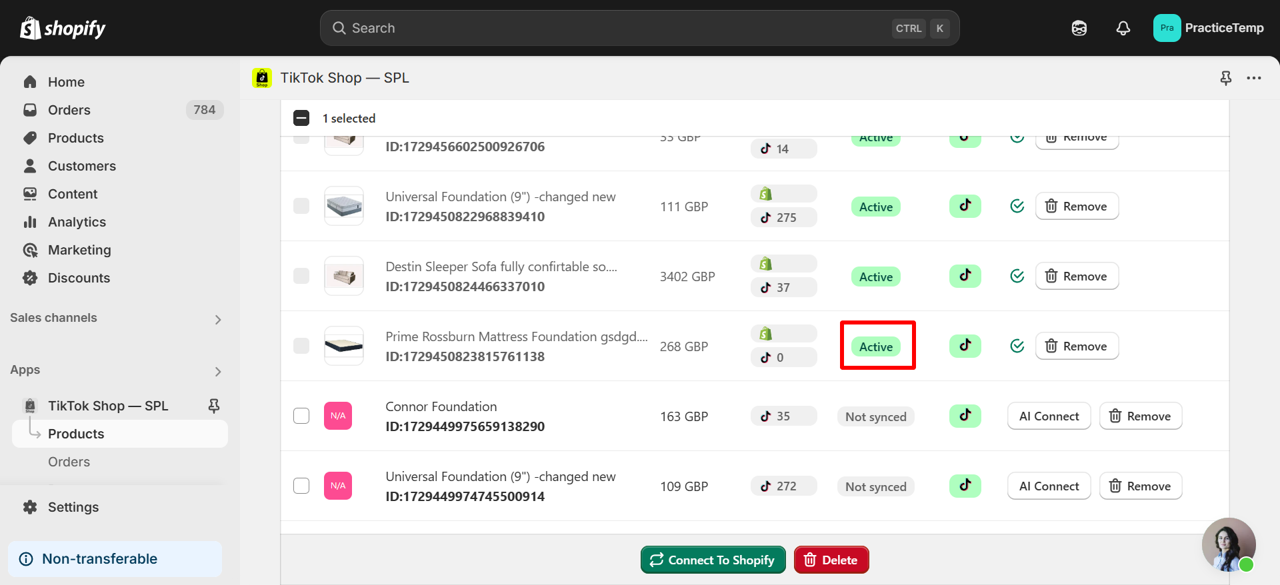Open Prime Rossburn Mattress thumbnail
The image size is (1280, 585).
coord(344,346)
